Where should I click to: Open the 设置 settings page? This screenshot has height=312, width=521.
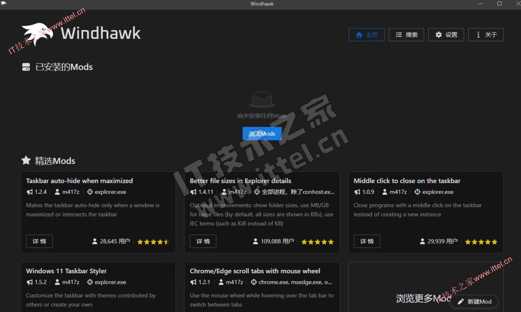pos(446,35)
